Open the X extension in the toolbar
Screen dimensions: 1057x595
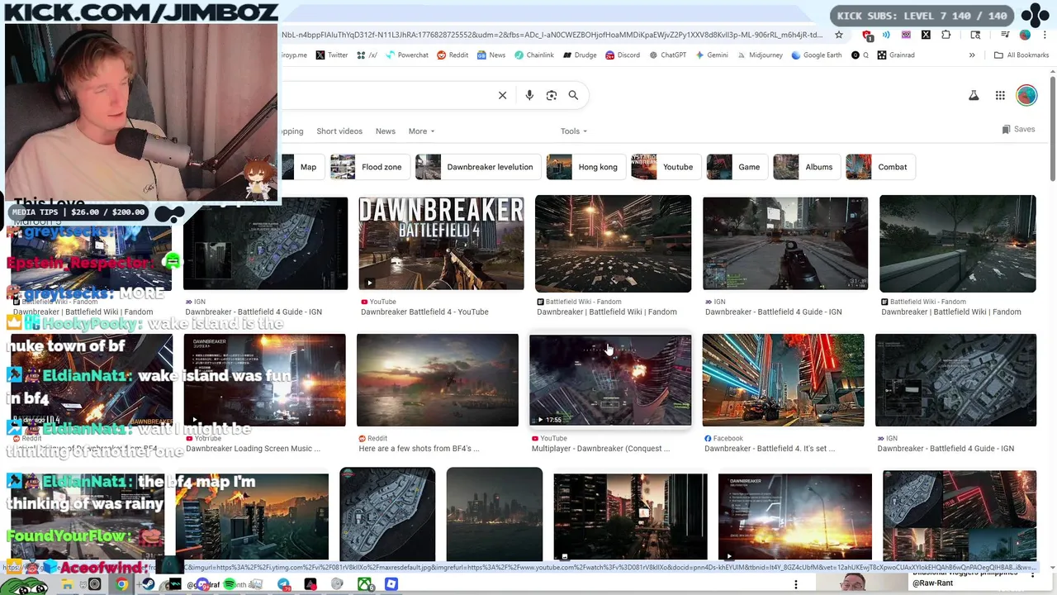(x=926, y=35)
